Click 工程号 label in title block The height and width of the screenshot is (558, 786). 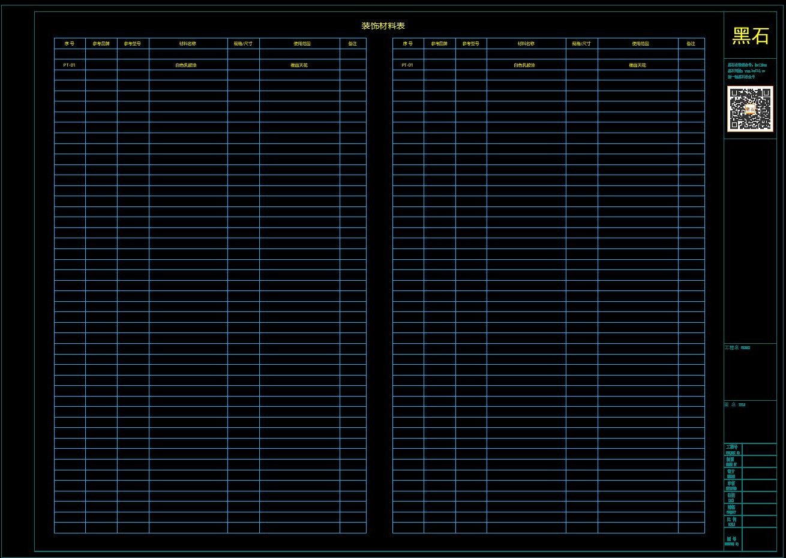pyautogui.click(x=731, y=447)
